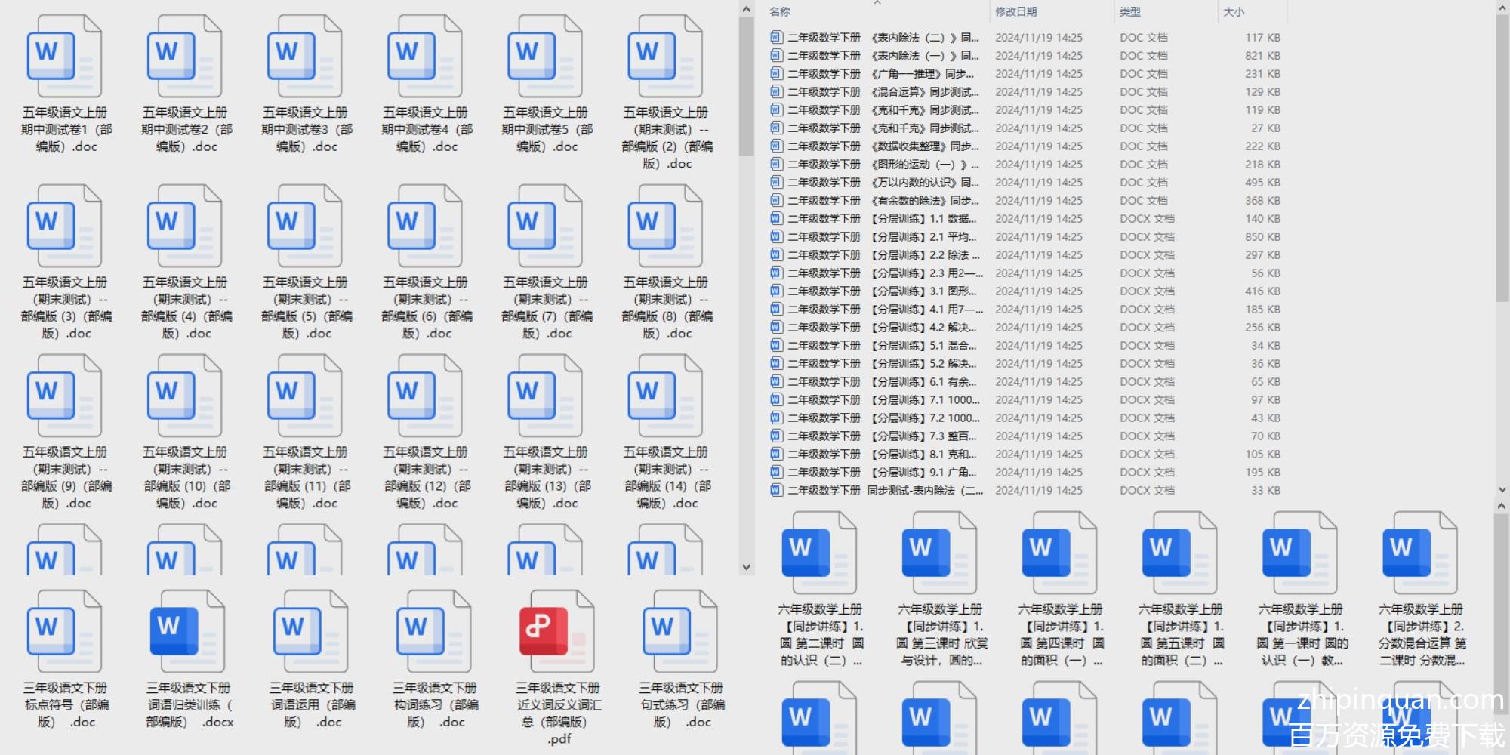Click the up arrow of the 五年级语文 grid scrollbar
This screenshot has height=755, width=1510.
pos(746,10)
